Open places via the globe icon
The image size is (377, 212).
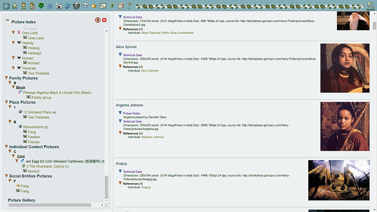click(x=76, y=6)
